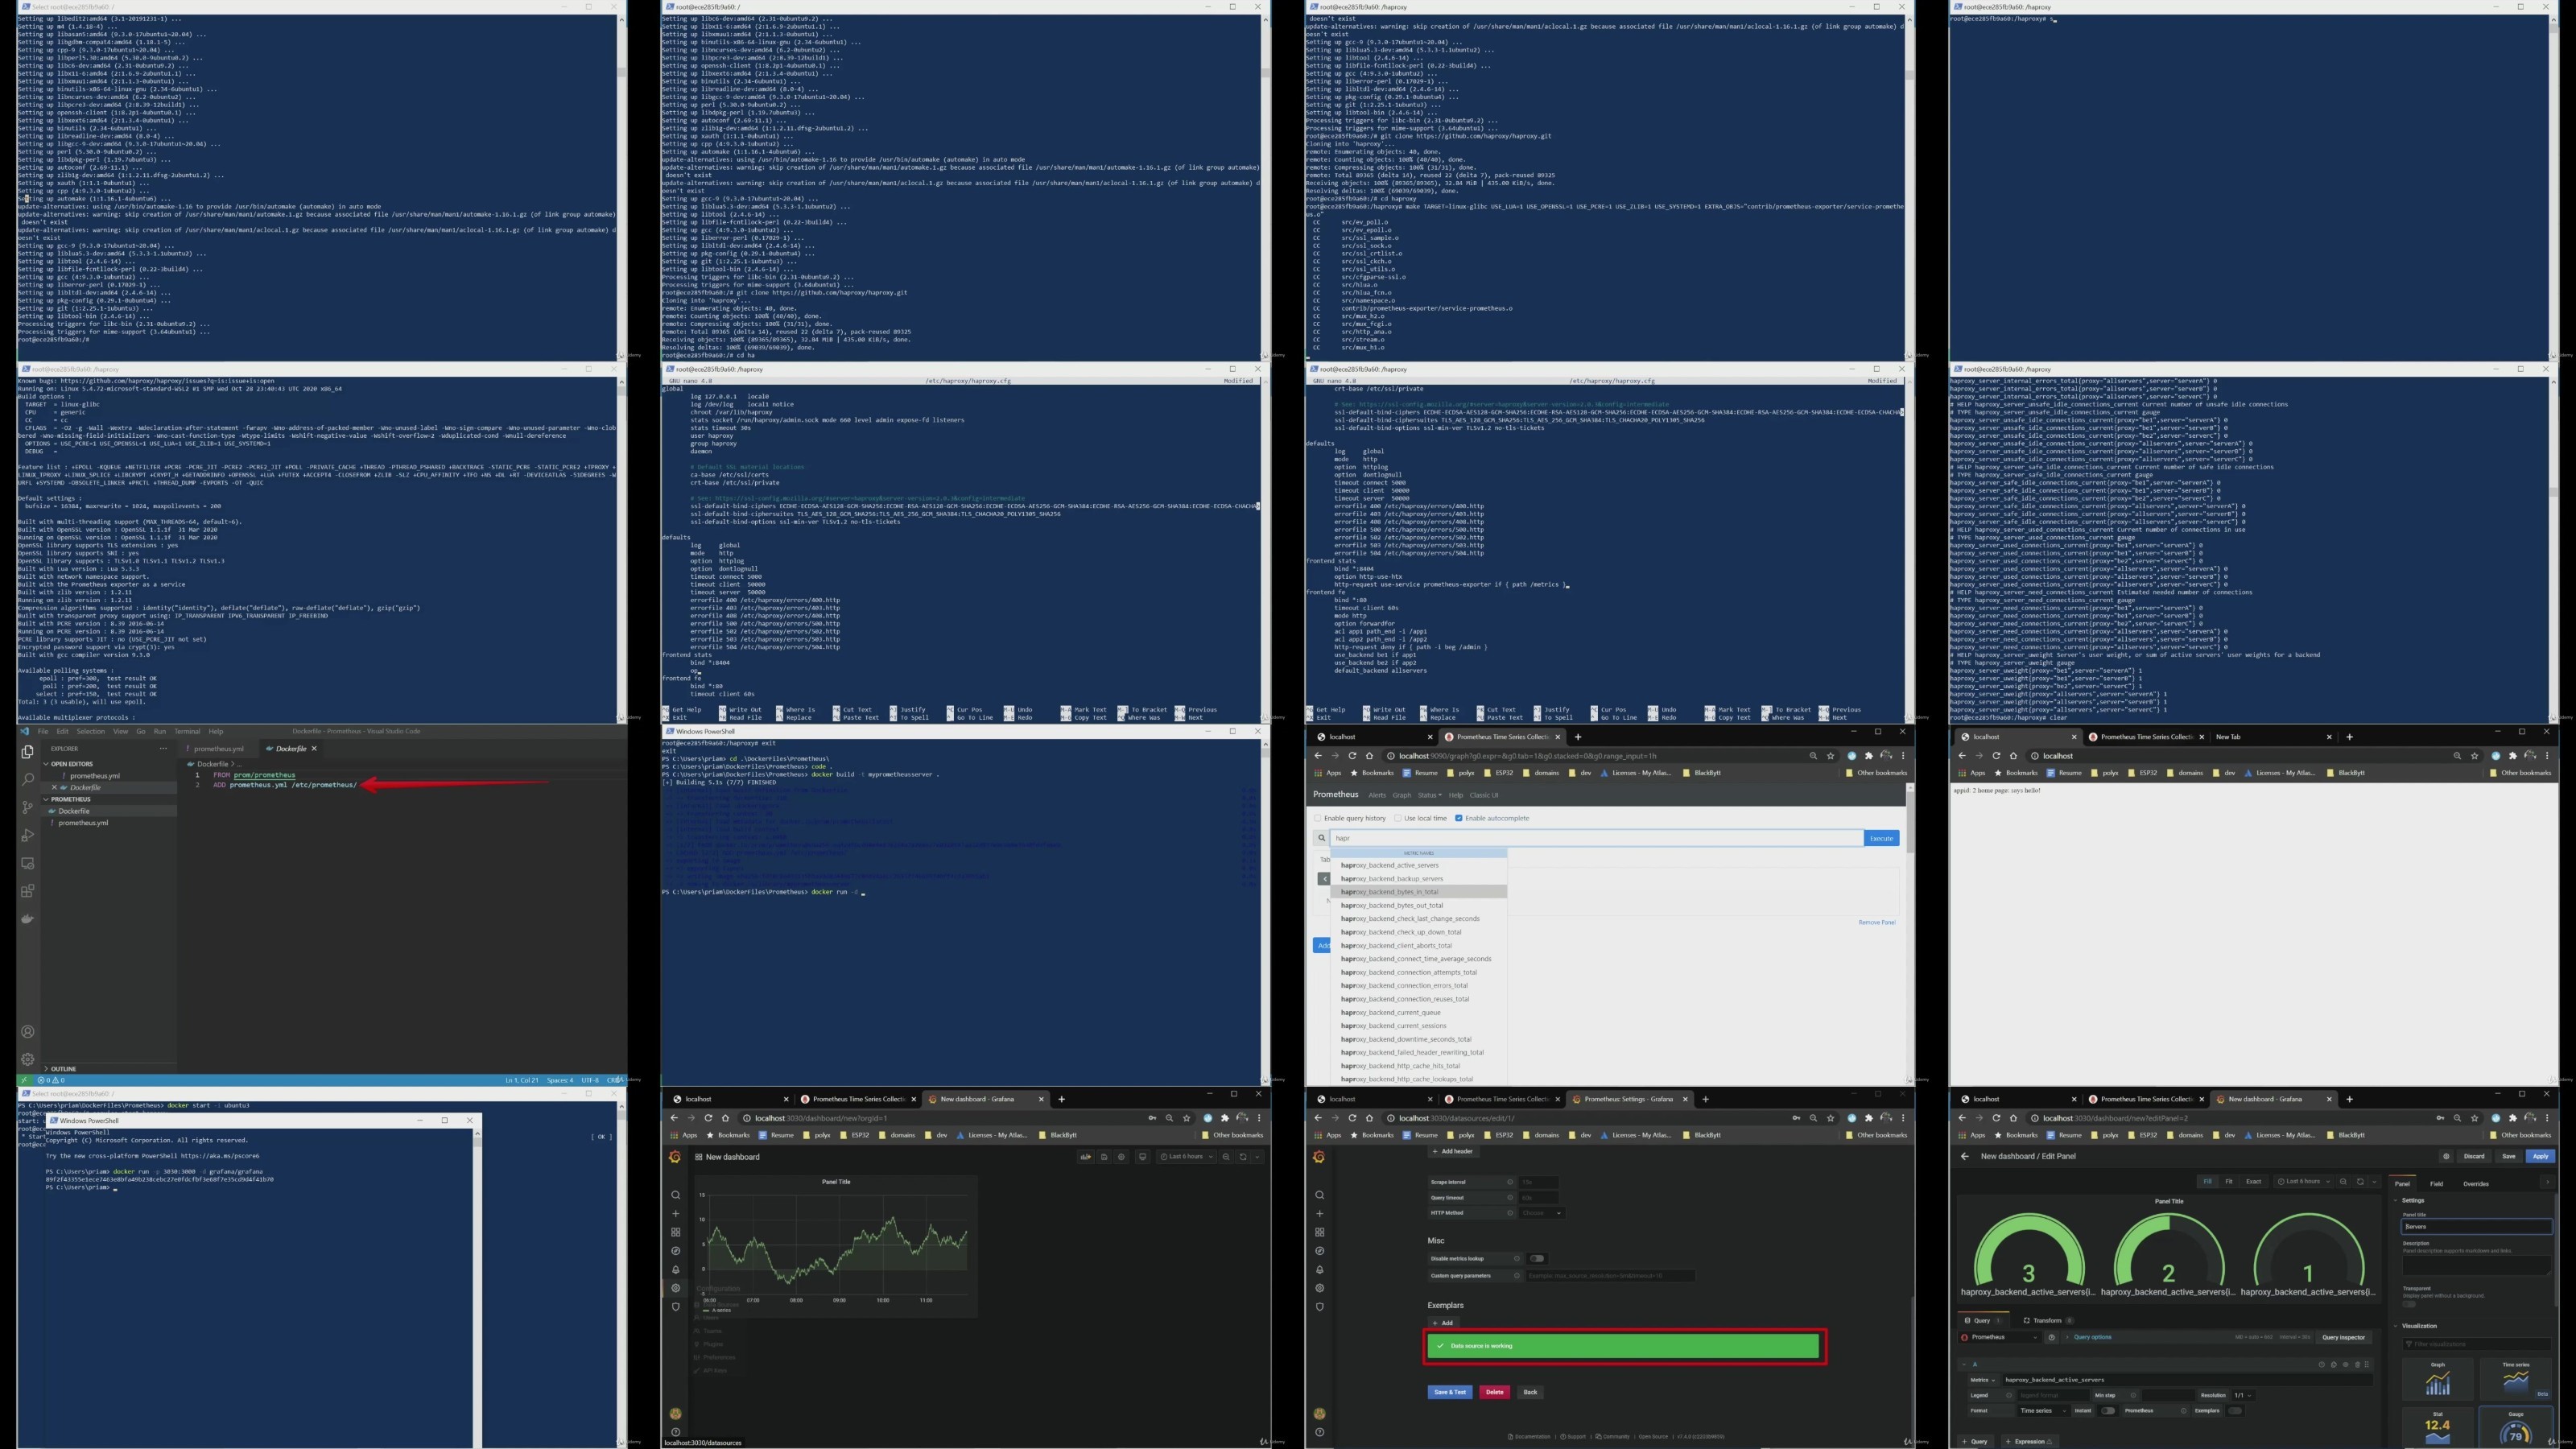Enable query history checkbox in Prometheus
This screenshot has width=2576, height=1449.
1318,818
